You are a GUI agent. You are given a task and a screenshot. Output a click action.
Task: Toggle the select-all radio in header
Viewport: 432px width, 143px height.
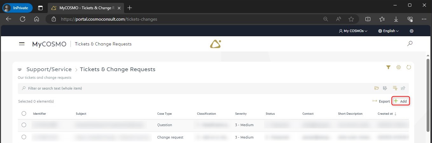point(24,113)
